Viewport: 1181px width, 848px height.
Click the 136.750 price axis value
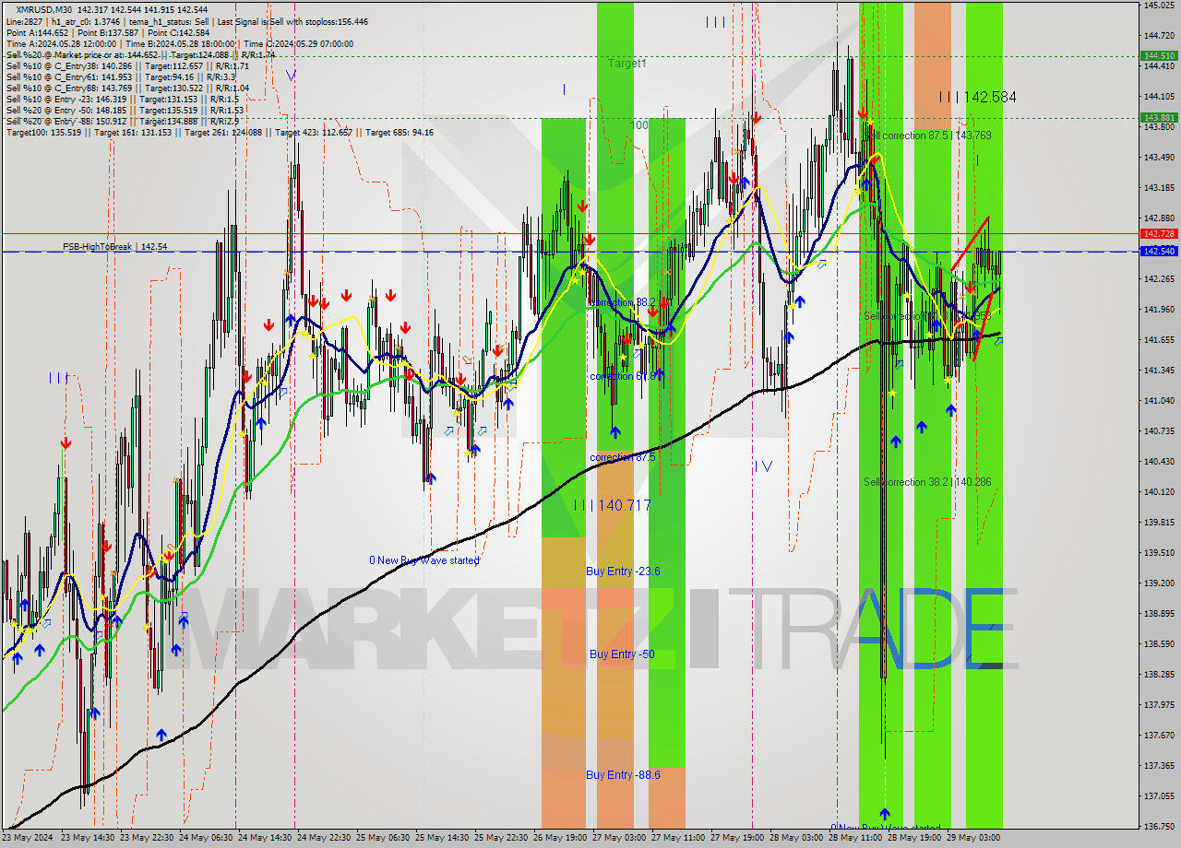tap(1159, 827)
